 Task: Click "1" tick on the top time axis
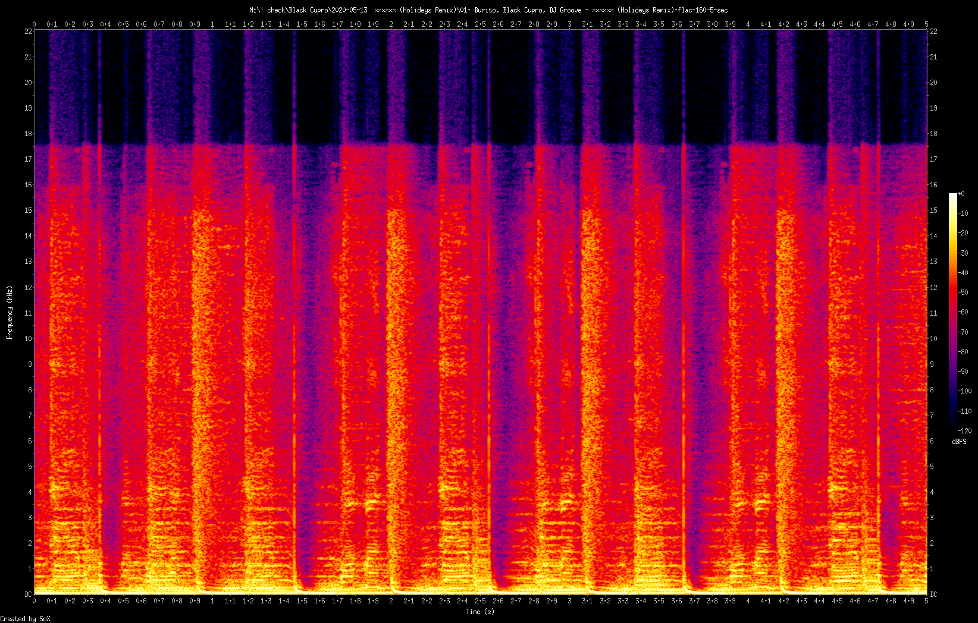click(x=212, y=24)
